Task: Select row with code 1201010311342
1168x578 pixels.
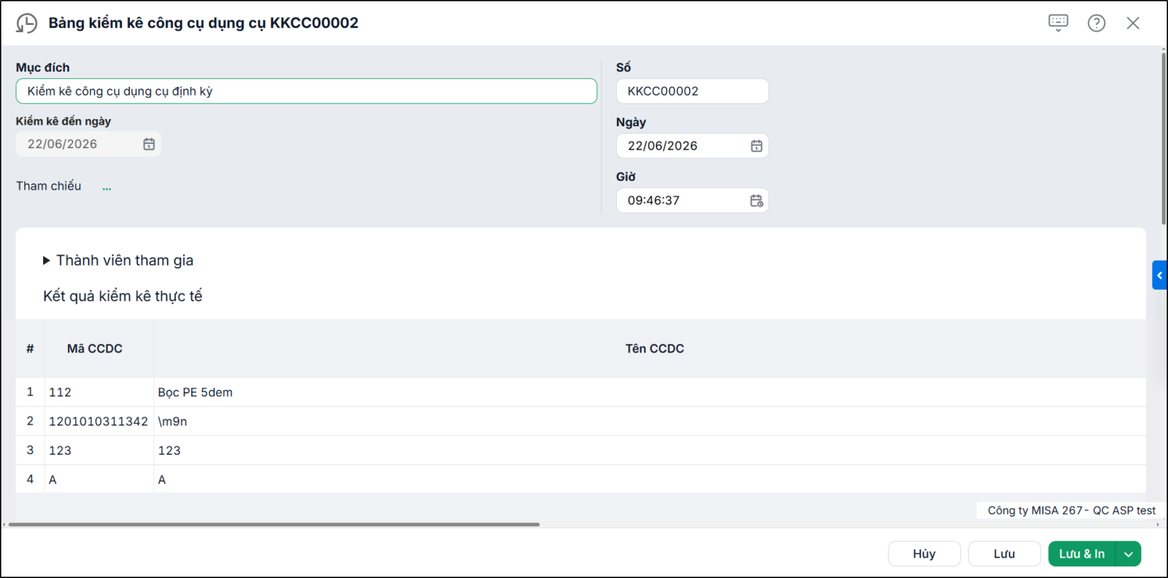Action: [x=580, y=421]
